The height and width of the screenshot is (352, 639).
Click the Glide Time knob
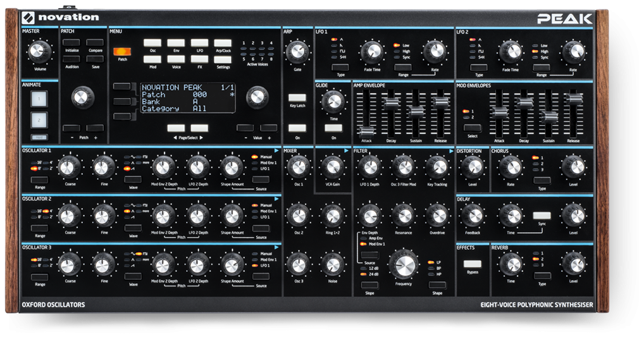coord(333,100)
